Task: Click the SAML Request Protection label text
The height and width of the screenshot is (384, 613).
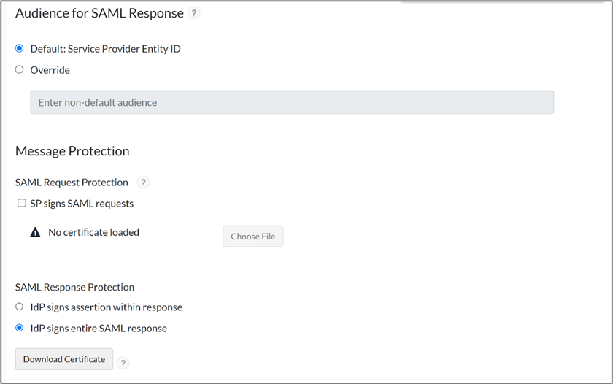Action: click(72, 183)
